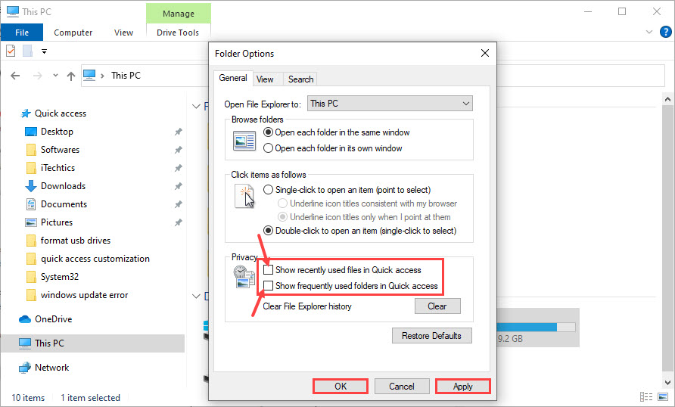Select Open each folder in its own window
This screenshot has width=675, height=407.
pos(268,148)
